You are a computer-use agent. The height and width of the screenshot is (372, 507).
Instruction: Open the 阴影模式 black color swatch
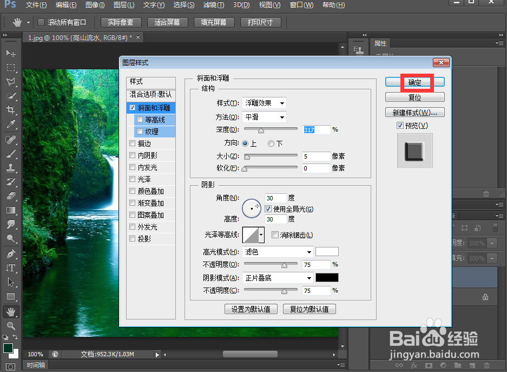[x=327, y=277]
